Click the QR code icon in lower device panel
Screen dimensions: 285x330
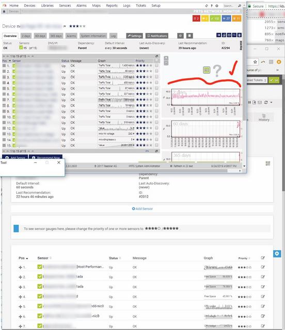point(268,163)
